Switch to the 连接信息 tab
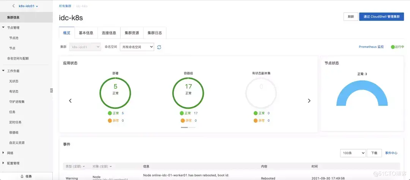410x180 pixels. point(109,33)
